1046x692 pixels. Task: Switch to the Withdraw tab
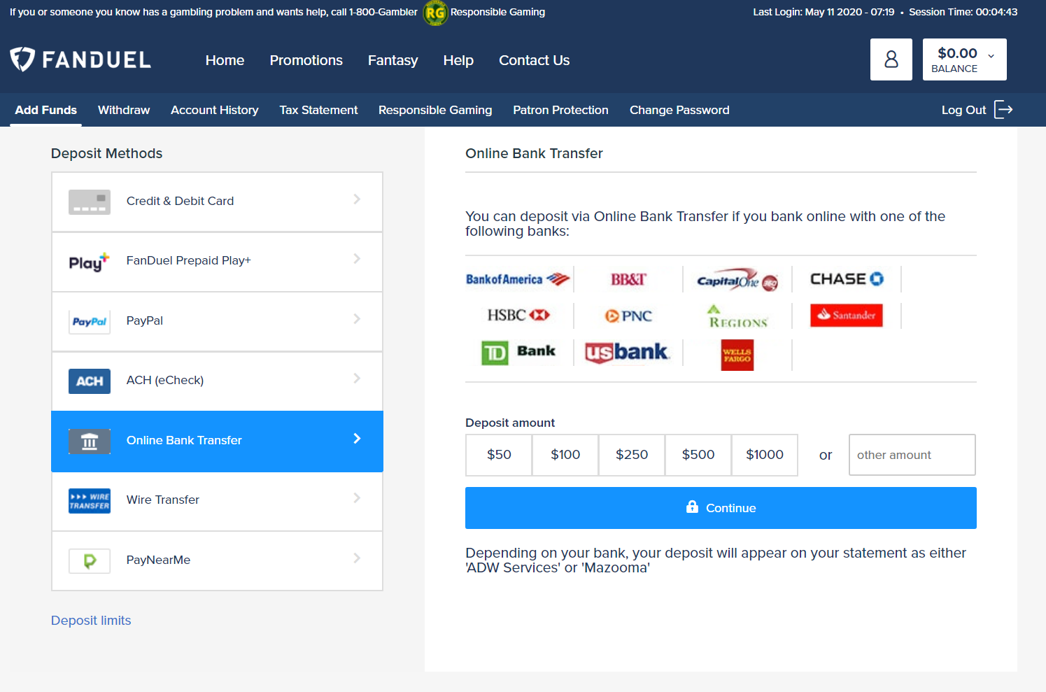click(124, 110)
